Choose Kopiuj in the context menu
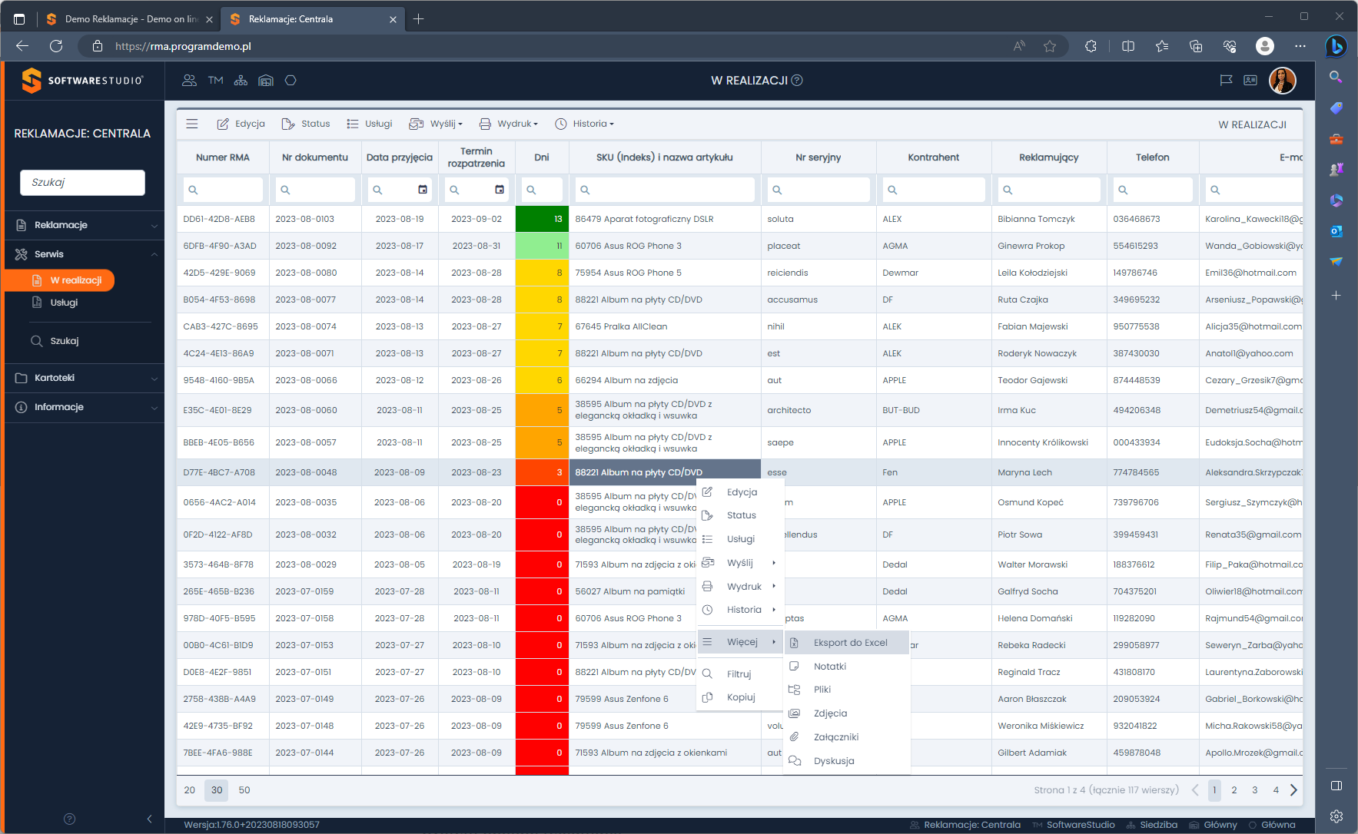 click(741, 697)
